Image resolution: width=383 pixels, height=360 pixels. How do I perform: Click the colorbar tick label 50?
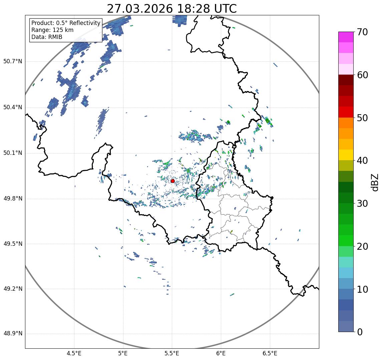click(x=362, y=118)
